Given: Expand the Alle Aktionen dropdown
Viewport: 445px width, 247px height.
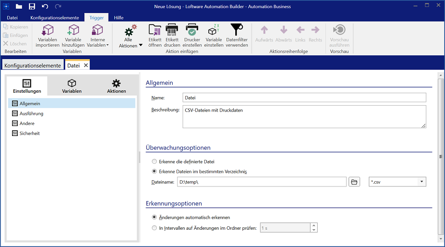Looking at the screenshot, I should [141, 45].
